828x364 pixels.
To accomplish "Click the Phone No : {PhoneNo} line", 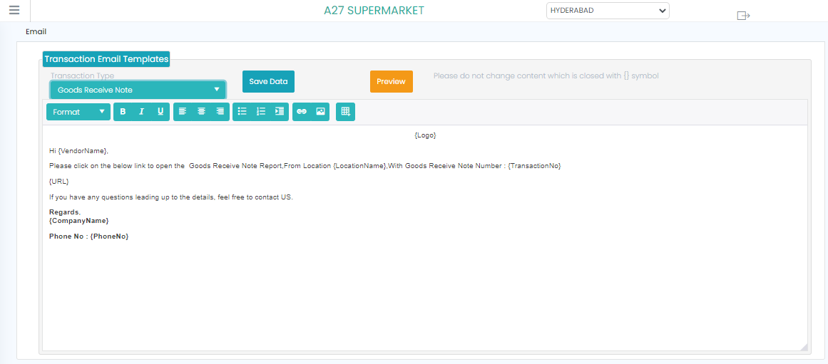I will coord(88,236).
